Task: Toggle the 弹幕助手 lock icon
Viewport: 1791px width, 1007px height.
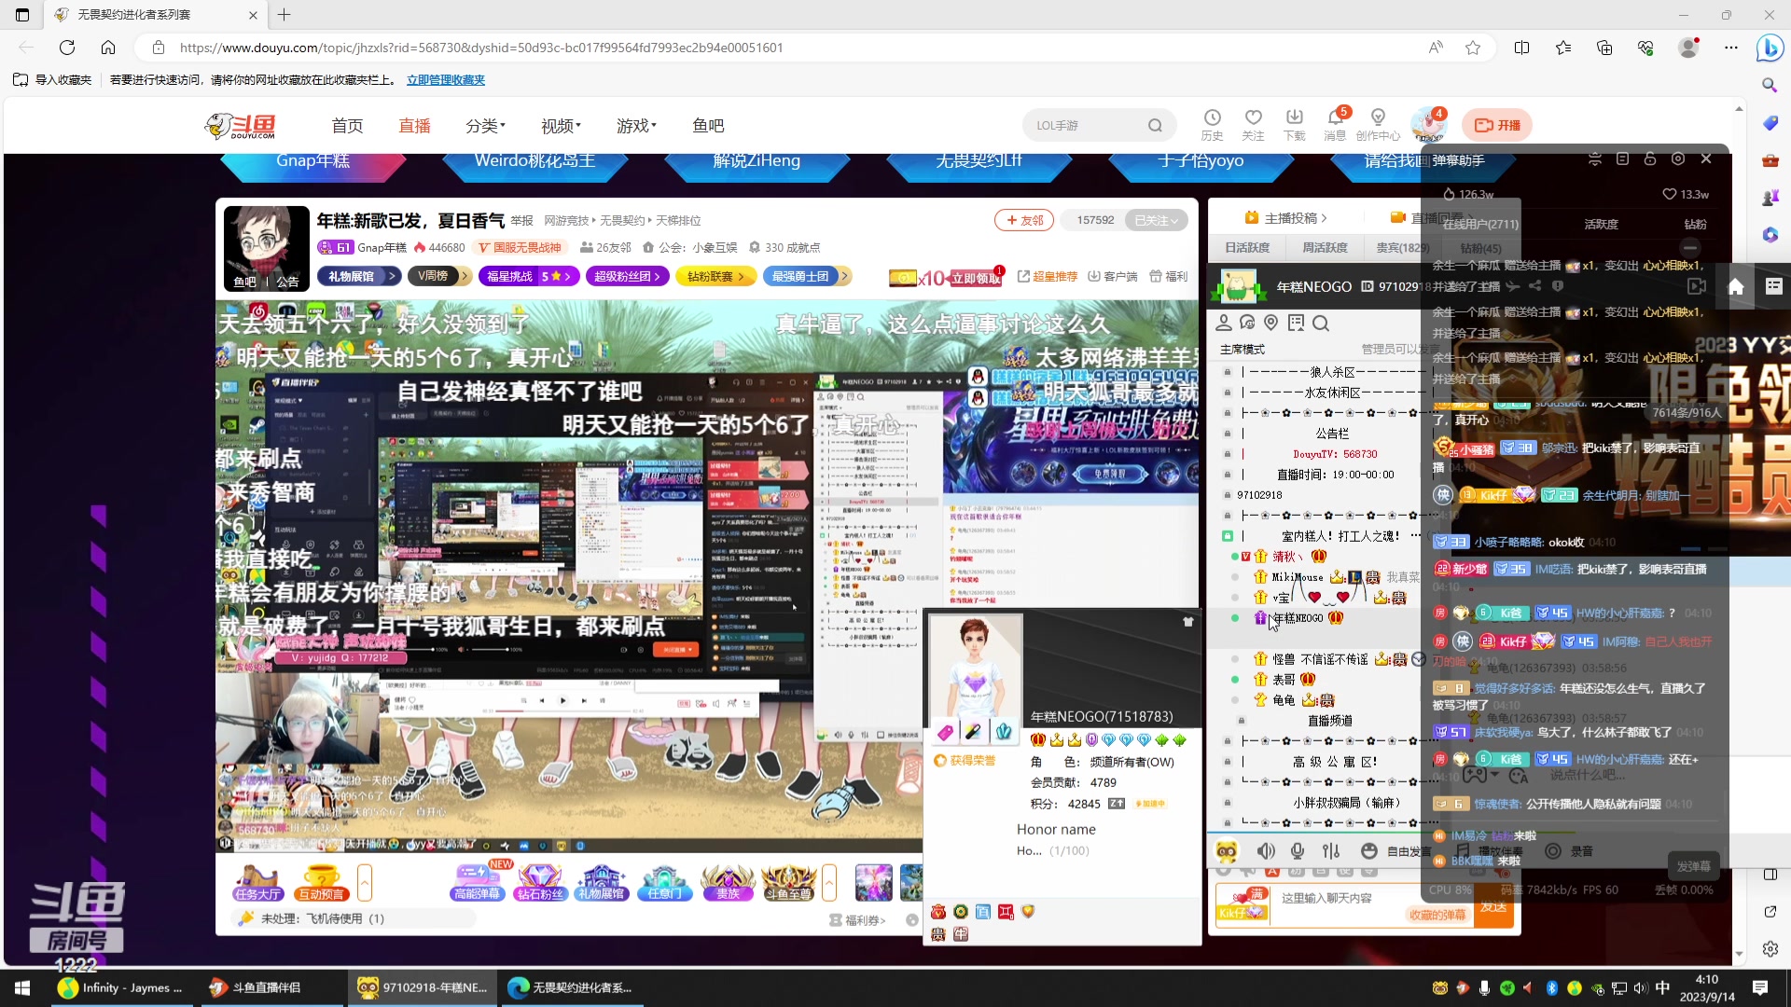Action: point(1650,159)
